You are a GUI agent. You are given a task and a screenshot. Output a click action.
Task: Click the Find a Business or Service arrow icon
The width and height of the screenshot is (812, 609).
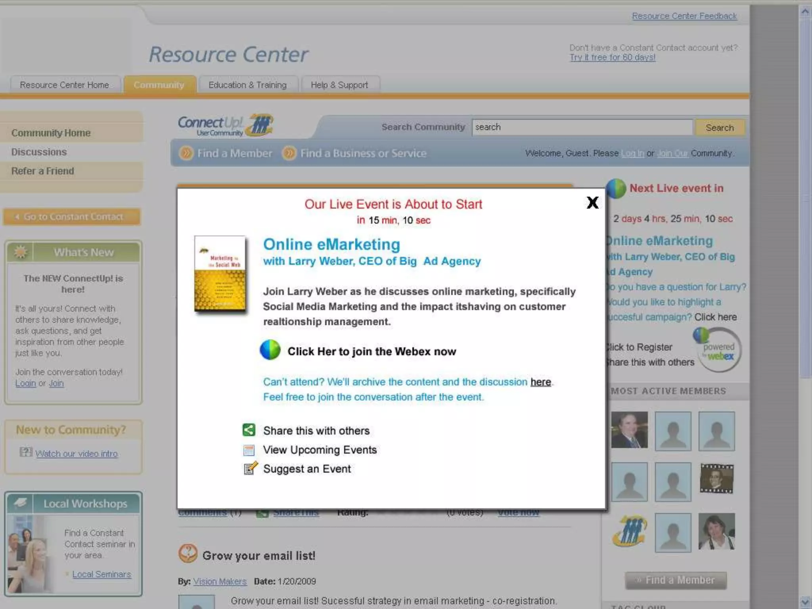tap(289, 153)
